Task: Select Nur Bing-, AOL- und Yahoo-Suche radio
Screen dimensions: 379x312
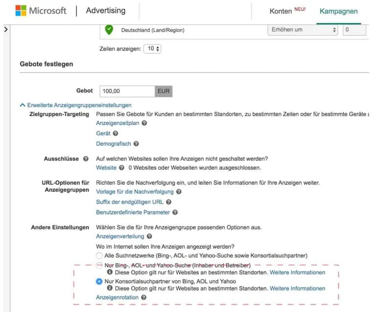Action: [99, 265]
